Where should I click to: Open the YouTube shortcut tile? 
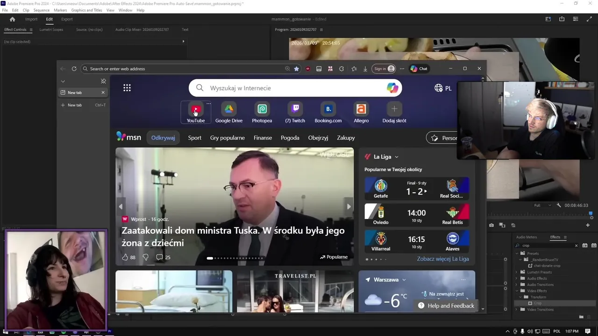(196, 113)
